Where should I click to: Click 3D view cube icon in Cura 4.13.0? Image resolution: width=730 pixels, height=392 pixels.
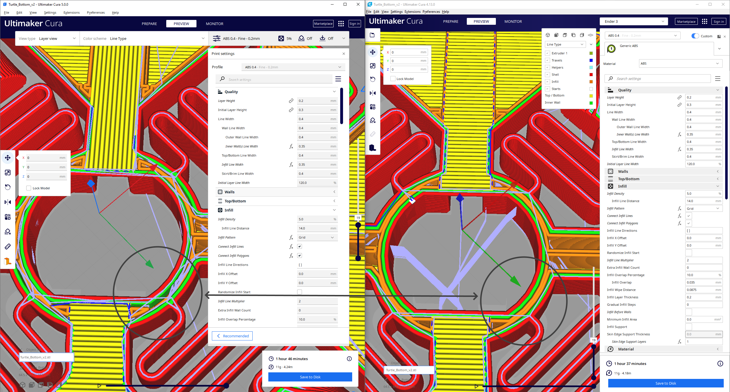(548, 35)
